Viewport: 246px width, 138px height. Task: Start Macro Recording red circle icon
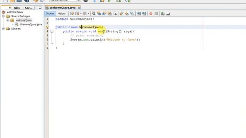pos(151,14)
